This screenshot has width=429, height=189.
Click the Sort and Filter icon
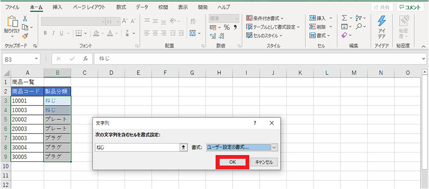(x=359, y=18)
